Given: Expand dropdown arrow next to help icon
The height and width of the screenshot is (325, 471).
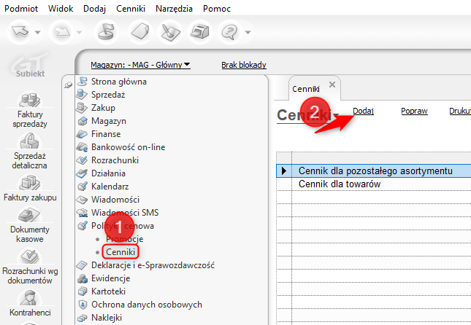Looking at the screenshot, I should pyautogui.click(x=248, y=32).
